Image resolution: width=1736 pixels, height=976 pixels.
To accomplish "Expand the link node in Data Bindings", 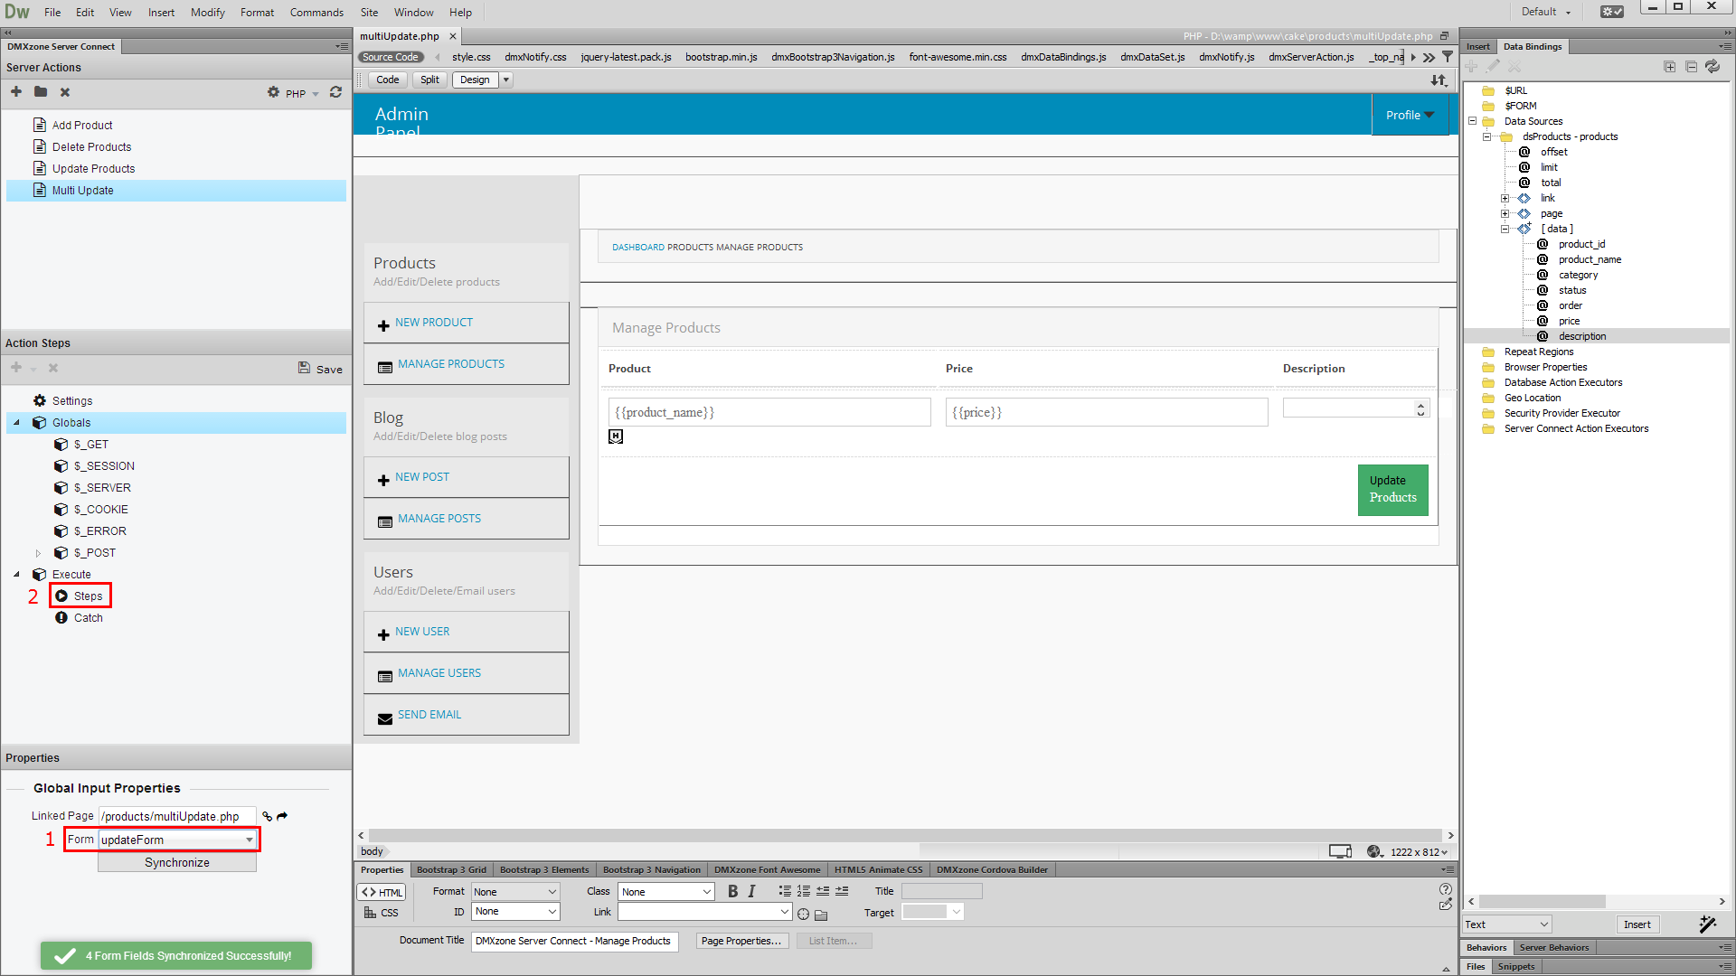I will pos(1505,198).
